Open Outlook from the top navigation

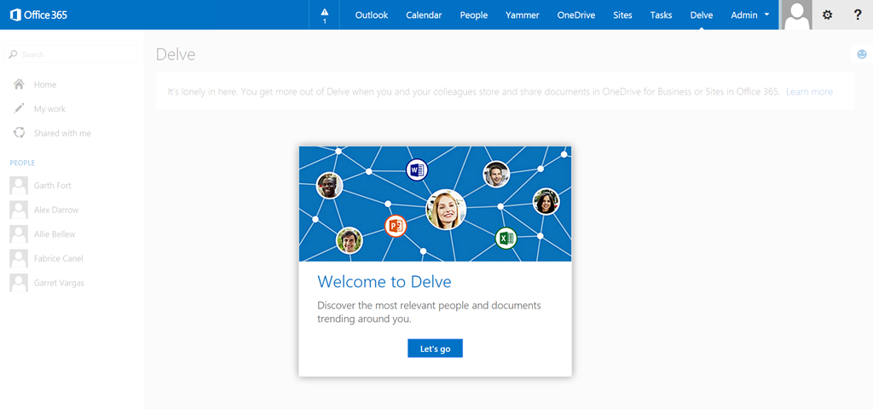372,15
